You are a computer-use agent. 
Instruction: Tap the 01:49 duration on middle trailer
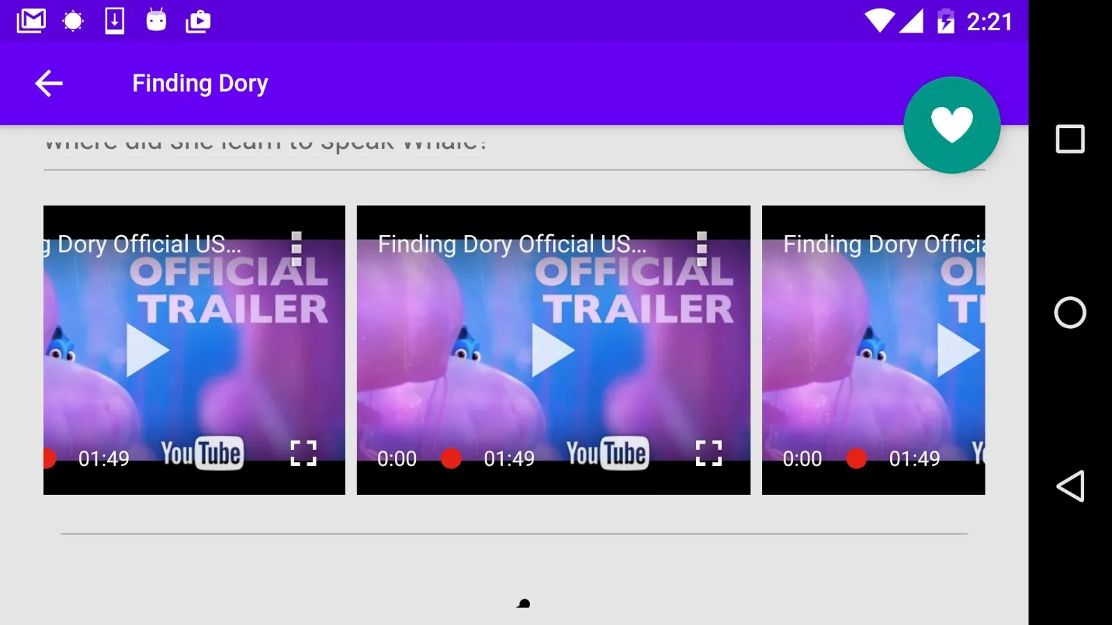click(x=509, y=459)
